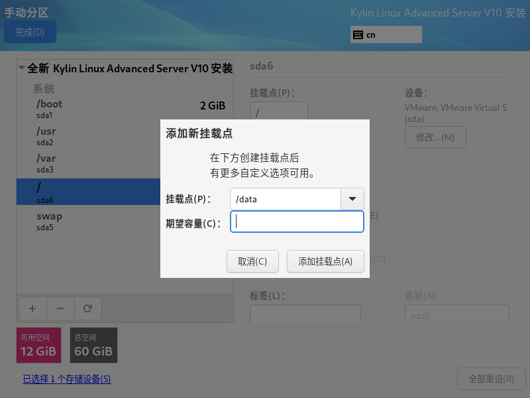The image size is (530, 398).
Task: Click the 全部重设 reset all button
Action: (491, 379)
